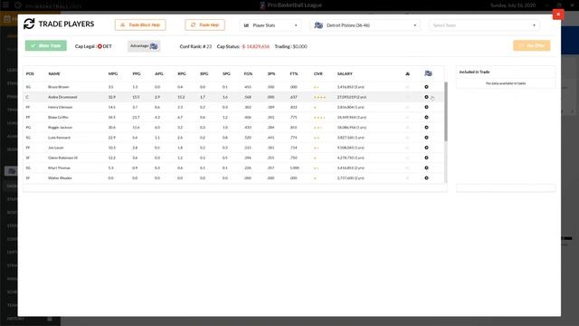This screenshot has width=579, height=326.
Task: Toggle trade block checkbox for Glenn Robinson III
Action: 408,158
